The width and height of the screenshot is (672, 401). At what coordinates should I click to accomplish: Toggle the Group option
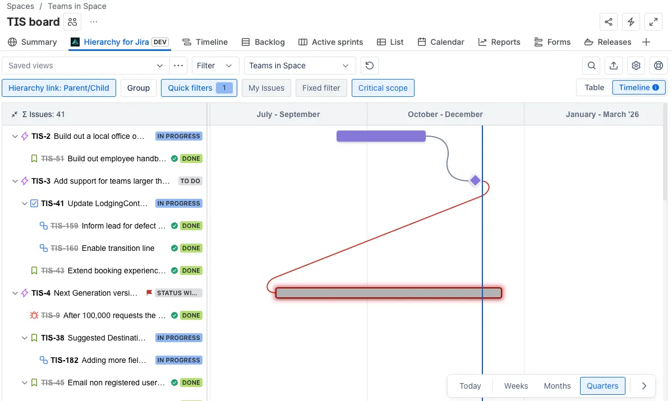[139, 88]
